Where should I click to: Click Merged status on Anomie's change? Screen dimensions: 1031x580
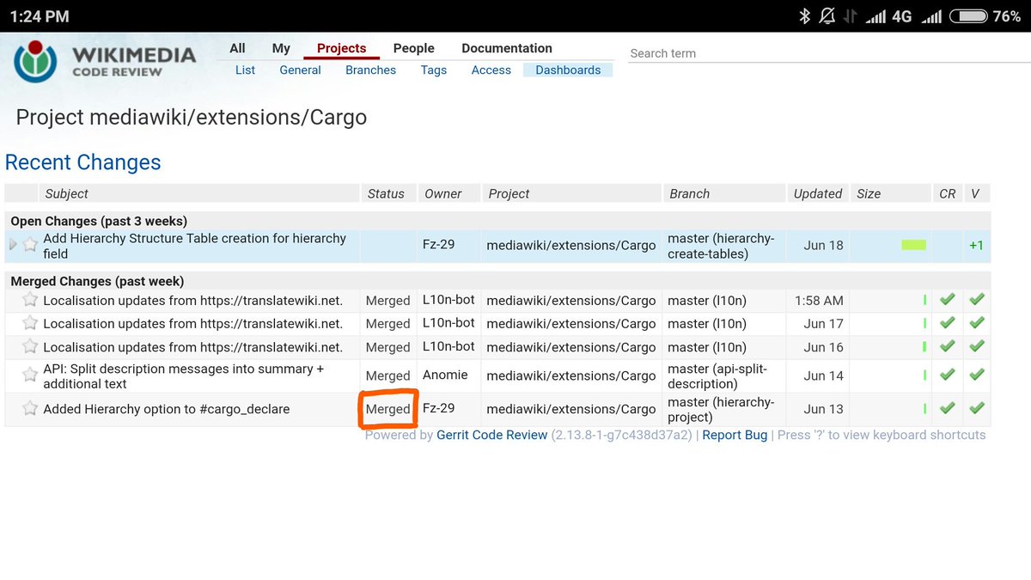(387, 375)
